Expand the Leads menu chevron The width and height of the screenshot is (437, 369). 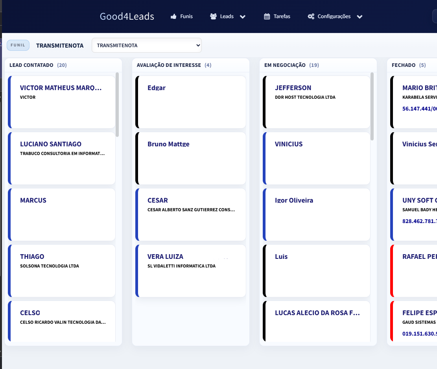243,17
